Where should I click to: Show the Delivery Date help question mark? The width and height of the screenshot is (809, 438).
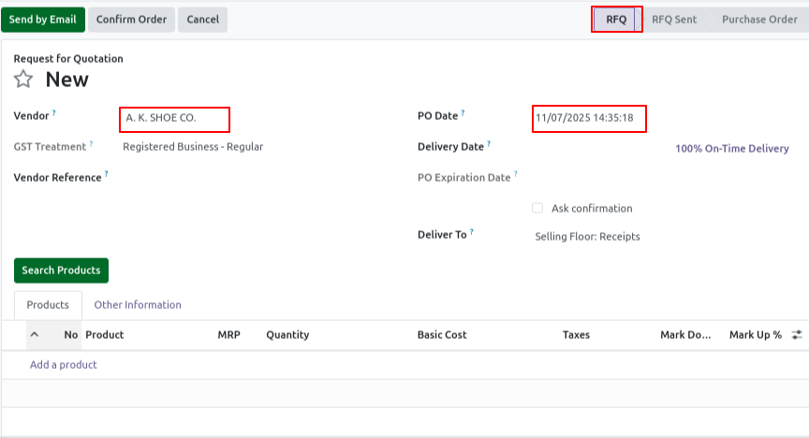(489, 143)
